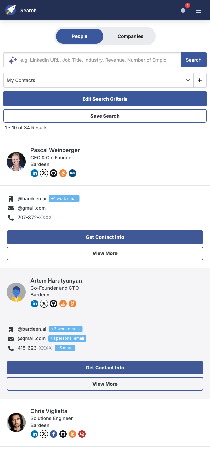Switch to the Companies tab
This screenshot has width=210, height=454.
tap(130, 36)
